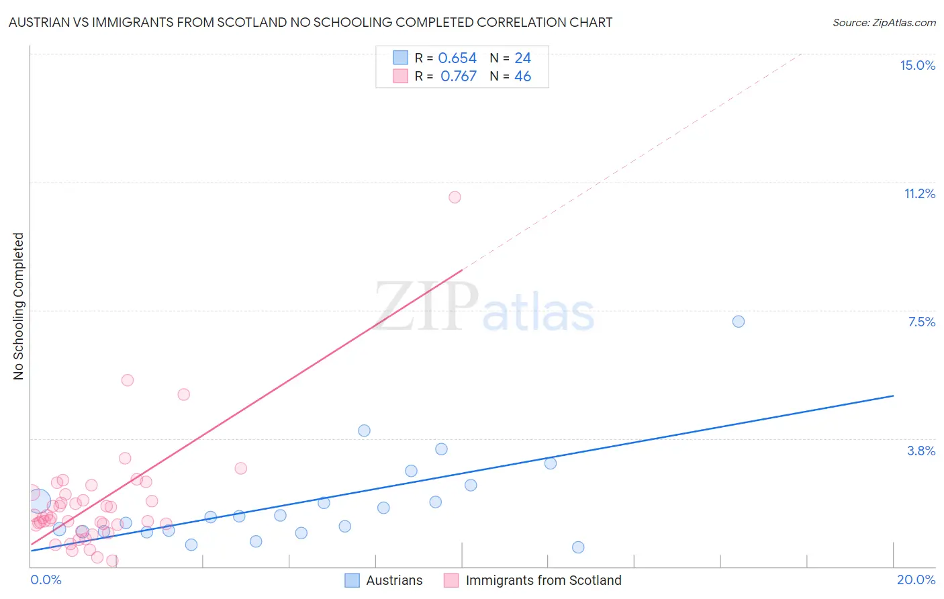Click the ZIPatlas watermark logo
Viewport: 944px width, 599px height.
(x=484, y=307)
